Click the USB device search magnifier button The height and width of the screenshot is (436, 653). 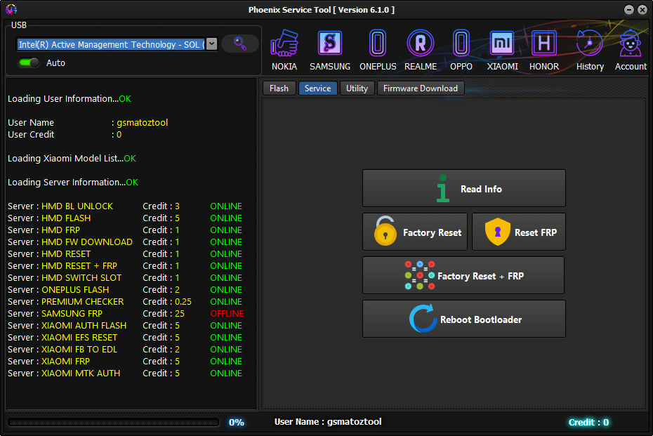coord(239,44)
